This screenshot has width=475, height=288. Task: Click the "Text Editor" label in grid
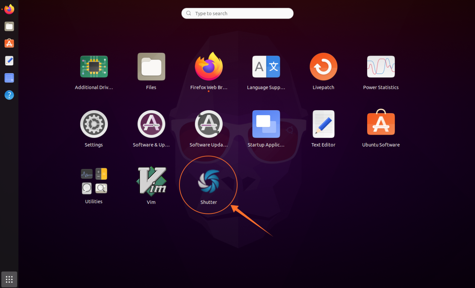point(324,145)
